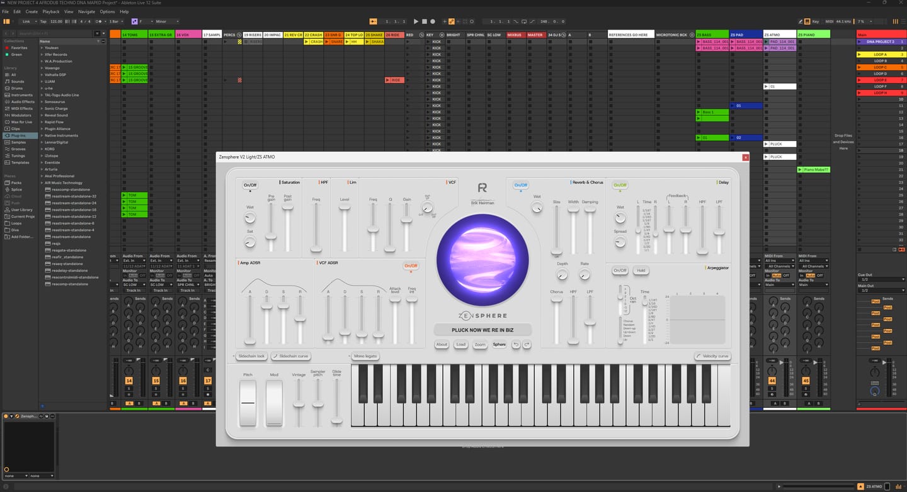Screen dimensions: 907x492
Task: Click the R logo above Erik Heirman
Action: coord(482,187)
